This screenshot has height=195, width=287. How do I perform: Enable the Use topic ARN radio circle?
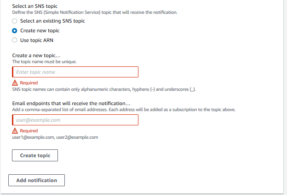pyautogui.click(x=15, y=40)
